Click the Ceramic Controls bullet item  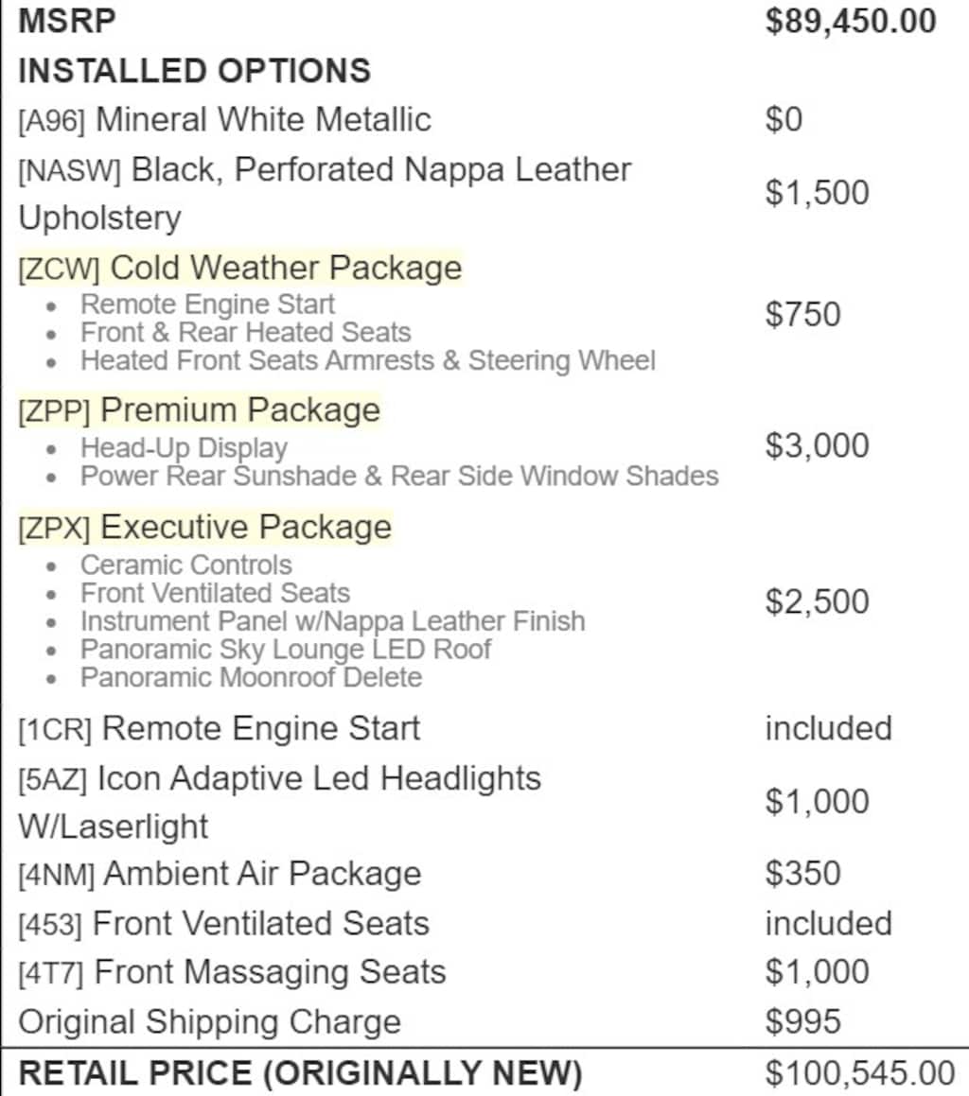pyautogui.click(x=186, y=565)
